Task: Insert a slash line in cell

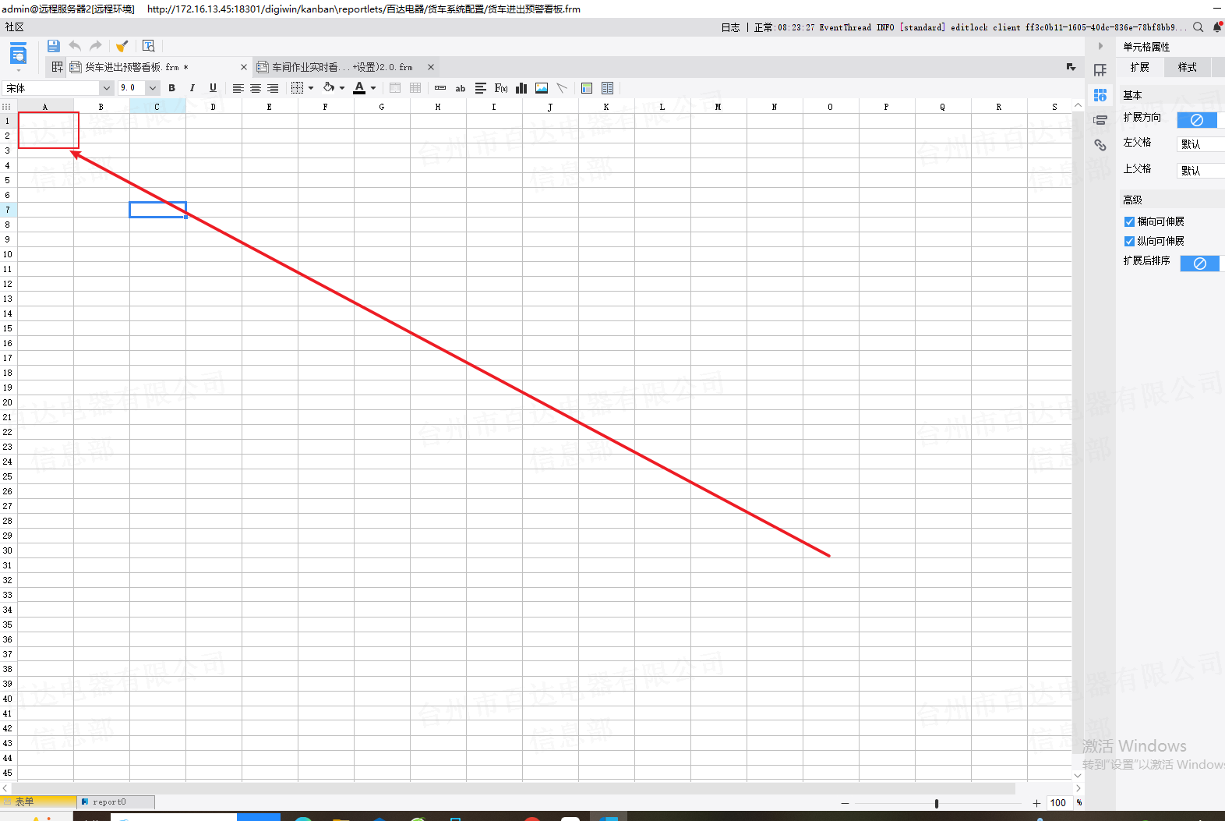Action: coord(562,88)
